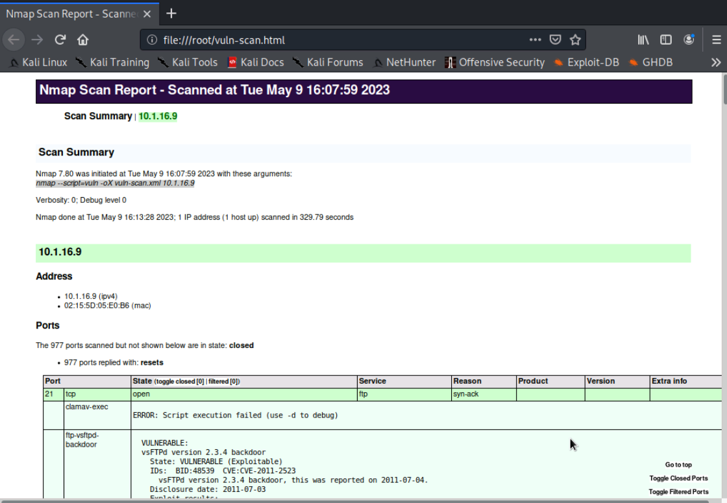The height and width of the screenshot is (503, 727).
Task: Click the ftp-vsftpd-backdoor script name
Action: (x=82, y=440)
